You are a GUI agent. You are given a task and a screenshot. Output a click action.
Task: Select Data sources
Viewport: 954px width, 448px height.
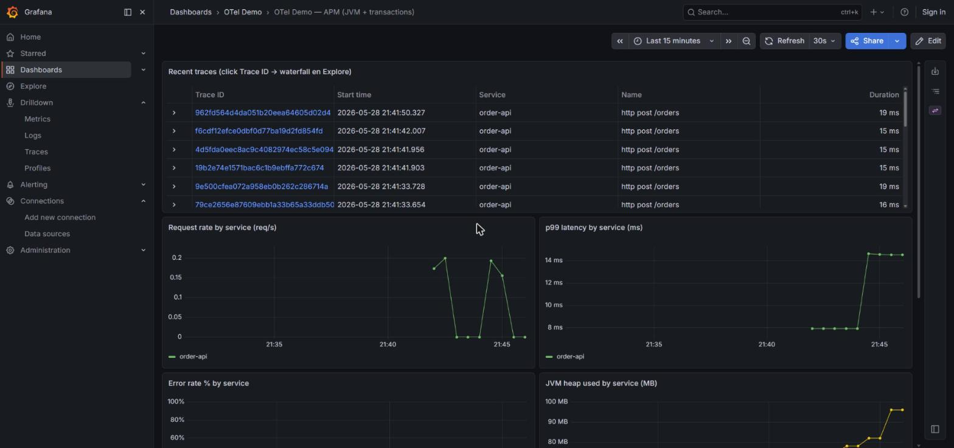click(x=47, y=234)
